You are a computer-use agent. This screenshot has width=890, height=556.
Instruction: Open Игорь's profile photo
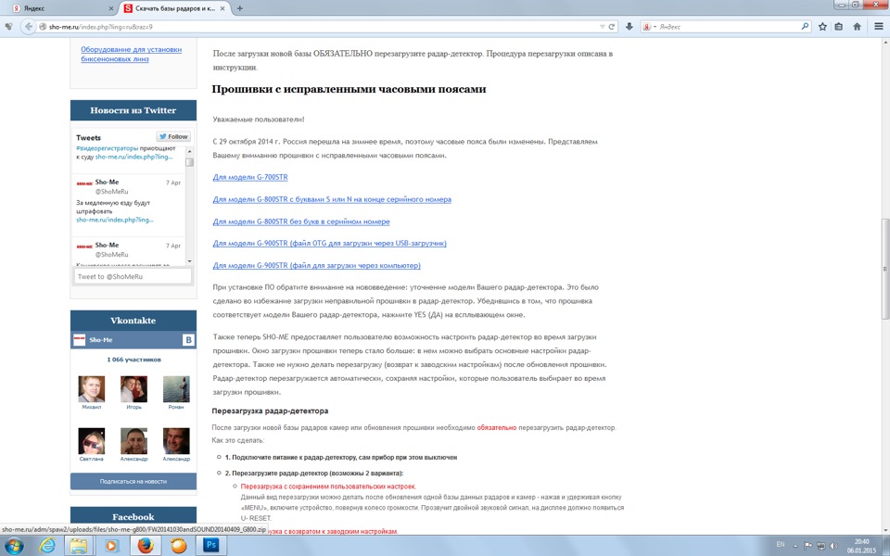pyautogui.click(x=133, y=389)
